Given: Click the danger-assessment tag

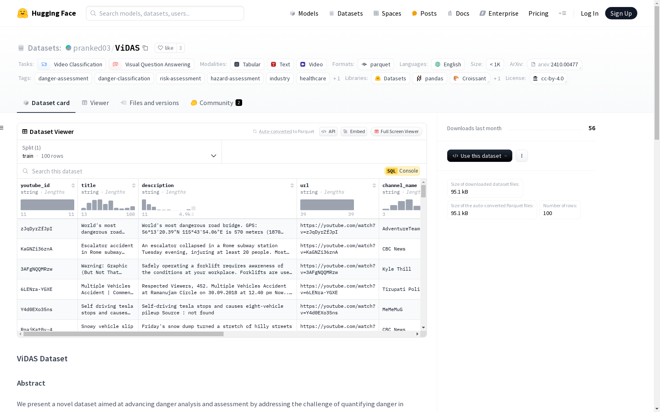Looking at the screenshot, I should pos(63,78).
